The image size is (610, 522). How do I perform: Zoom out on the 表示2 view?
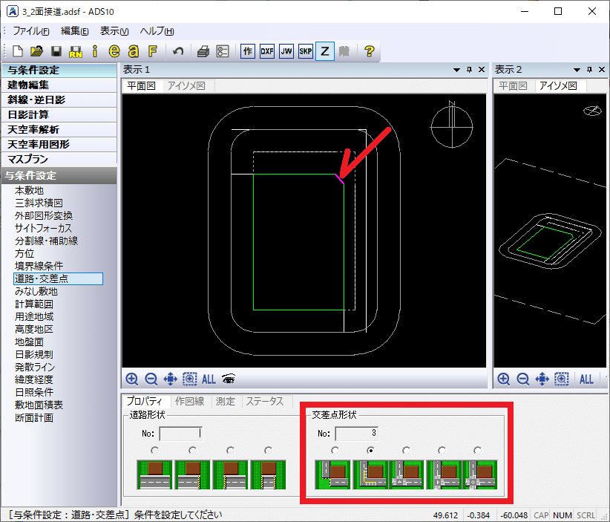[523, 379]
